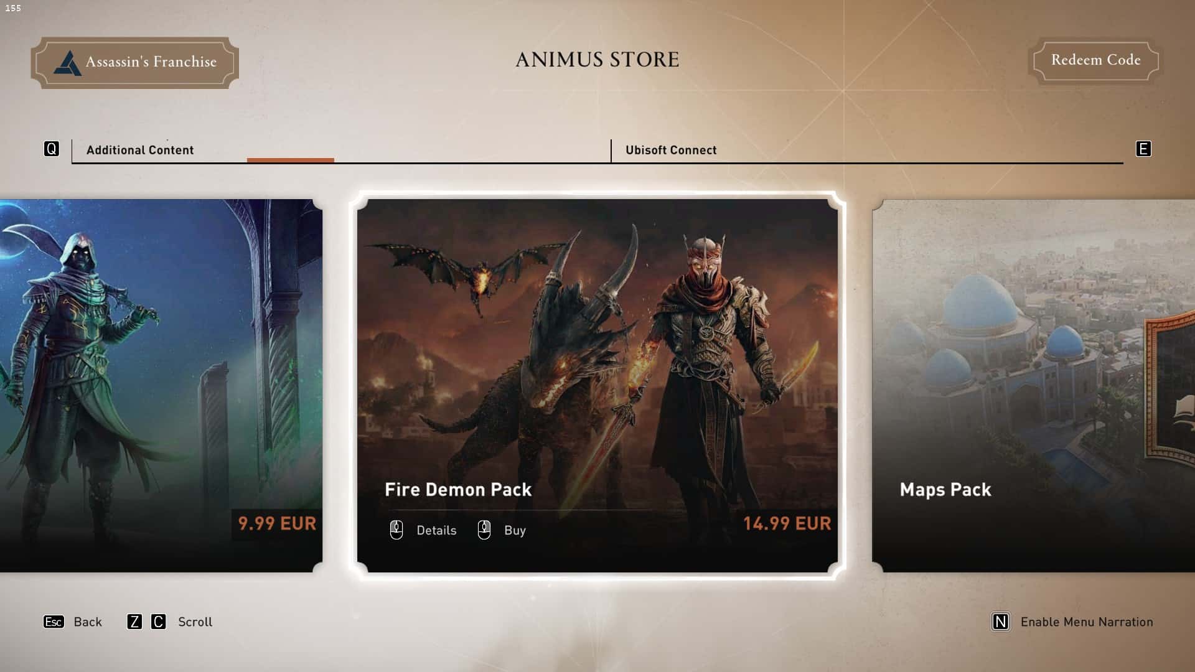Click the Z key scroll-left icon
The image size is (1195, 672).
(134, 622)
